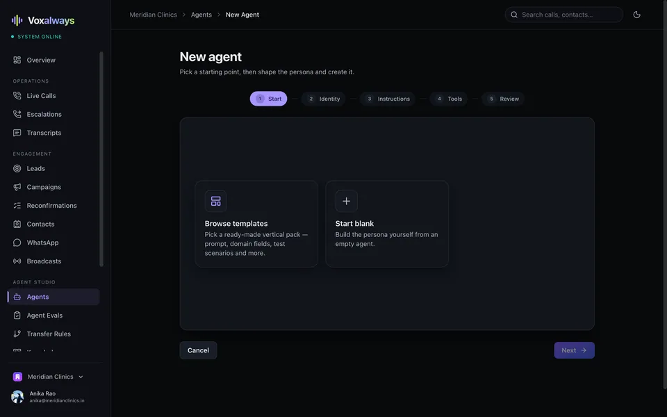This screenshot has height=417, width=667.
Task: Click the WhatsApp chat bubble icon
Action: 17,243
